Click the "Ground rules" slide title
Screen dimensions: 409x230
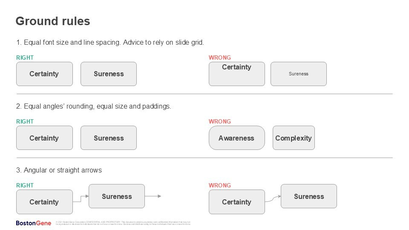(x=53, y=21)
